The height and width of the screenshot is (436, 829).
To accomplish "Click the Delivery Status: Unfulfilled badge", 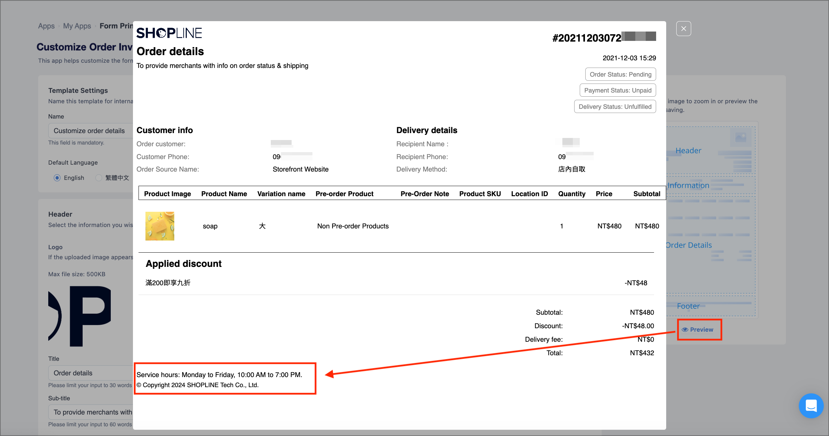I will click(x=615, y=107).
